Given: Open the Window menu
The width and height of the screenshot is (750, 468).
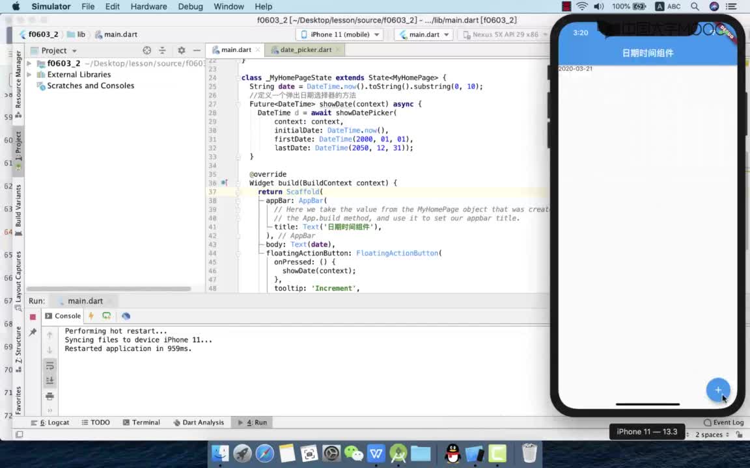Looking at the screenshot, I should pos(229,6).
